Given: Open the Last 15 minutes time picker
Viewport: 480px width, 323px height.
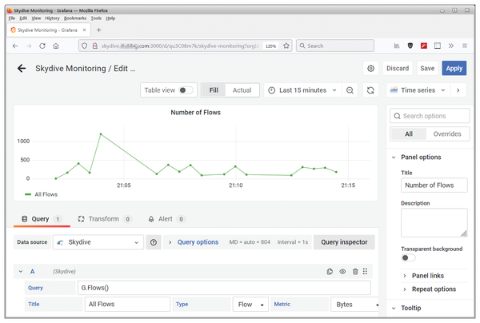Looking at the screenshot, I should (302, 90).
